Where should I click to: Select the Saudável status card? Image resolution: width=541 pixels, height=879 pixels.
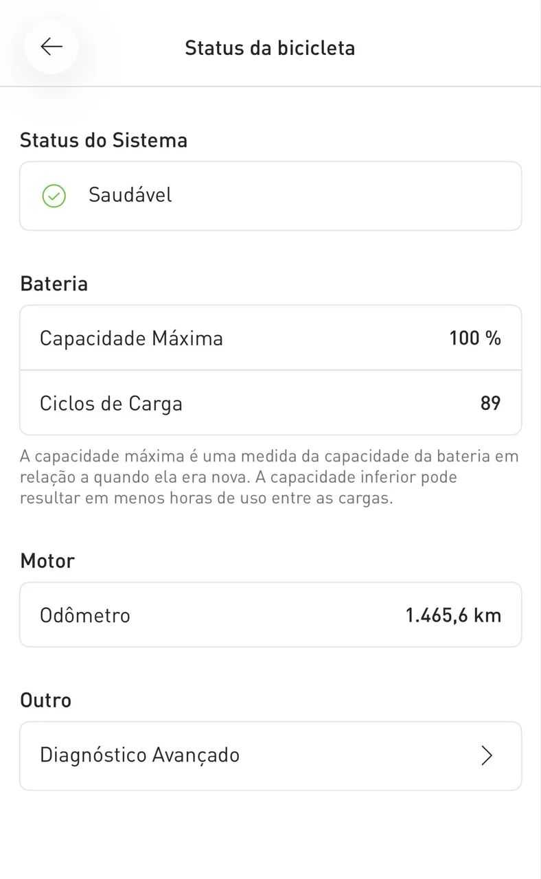pos(270,196)
